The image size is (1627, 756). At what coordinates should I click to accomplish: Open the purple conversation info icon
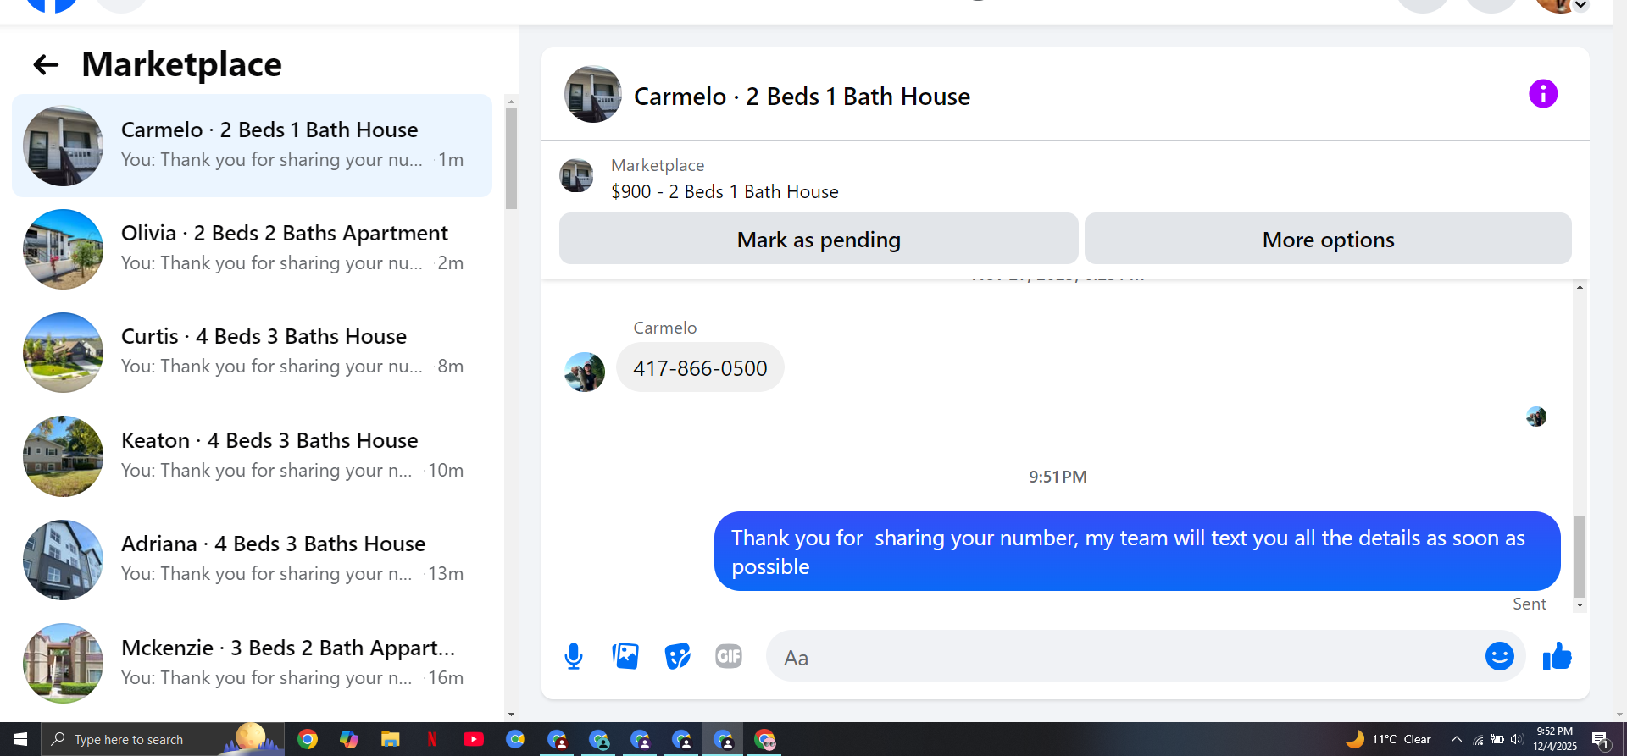(1543, 94)
